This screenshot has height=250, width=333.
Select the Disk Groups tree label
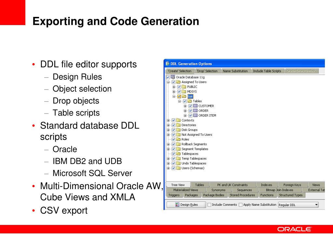tap(190, 130)
